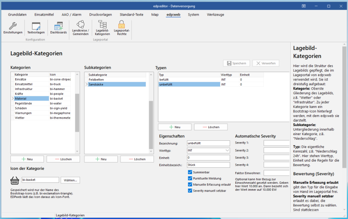This screenshot has width=348, height=219.
Task: Click the Einheitsbezeich. input field
Action: (x=208, y=165)
